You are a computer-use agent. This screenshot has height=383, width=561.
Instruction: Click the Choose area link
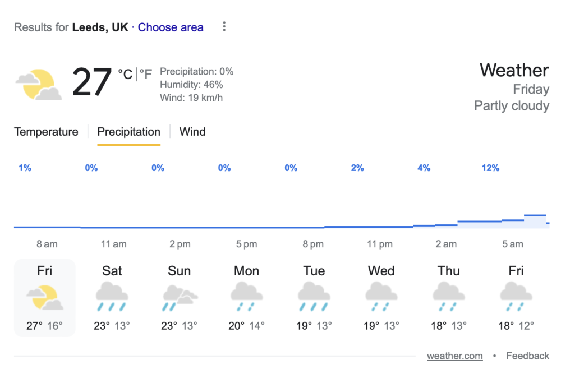(x=171, y=27)
